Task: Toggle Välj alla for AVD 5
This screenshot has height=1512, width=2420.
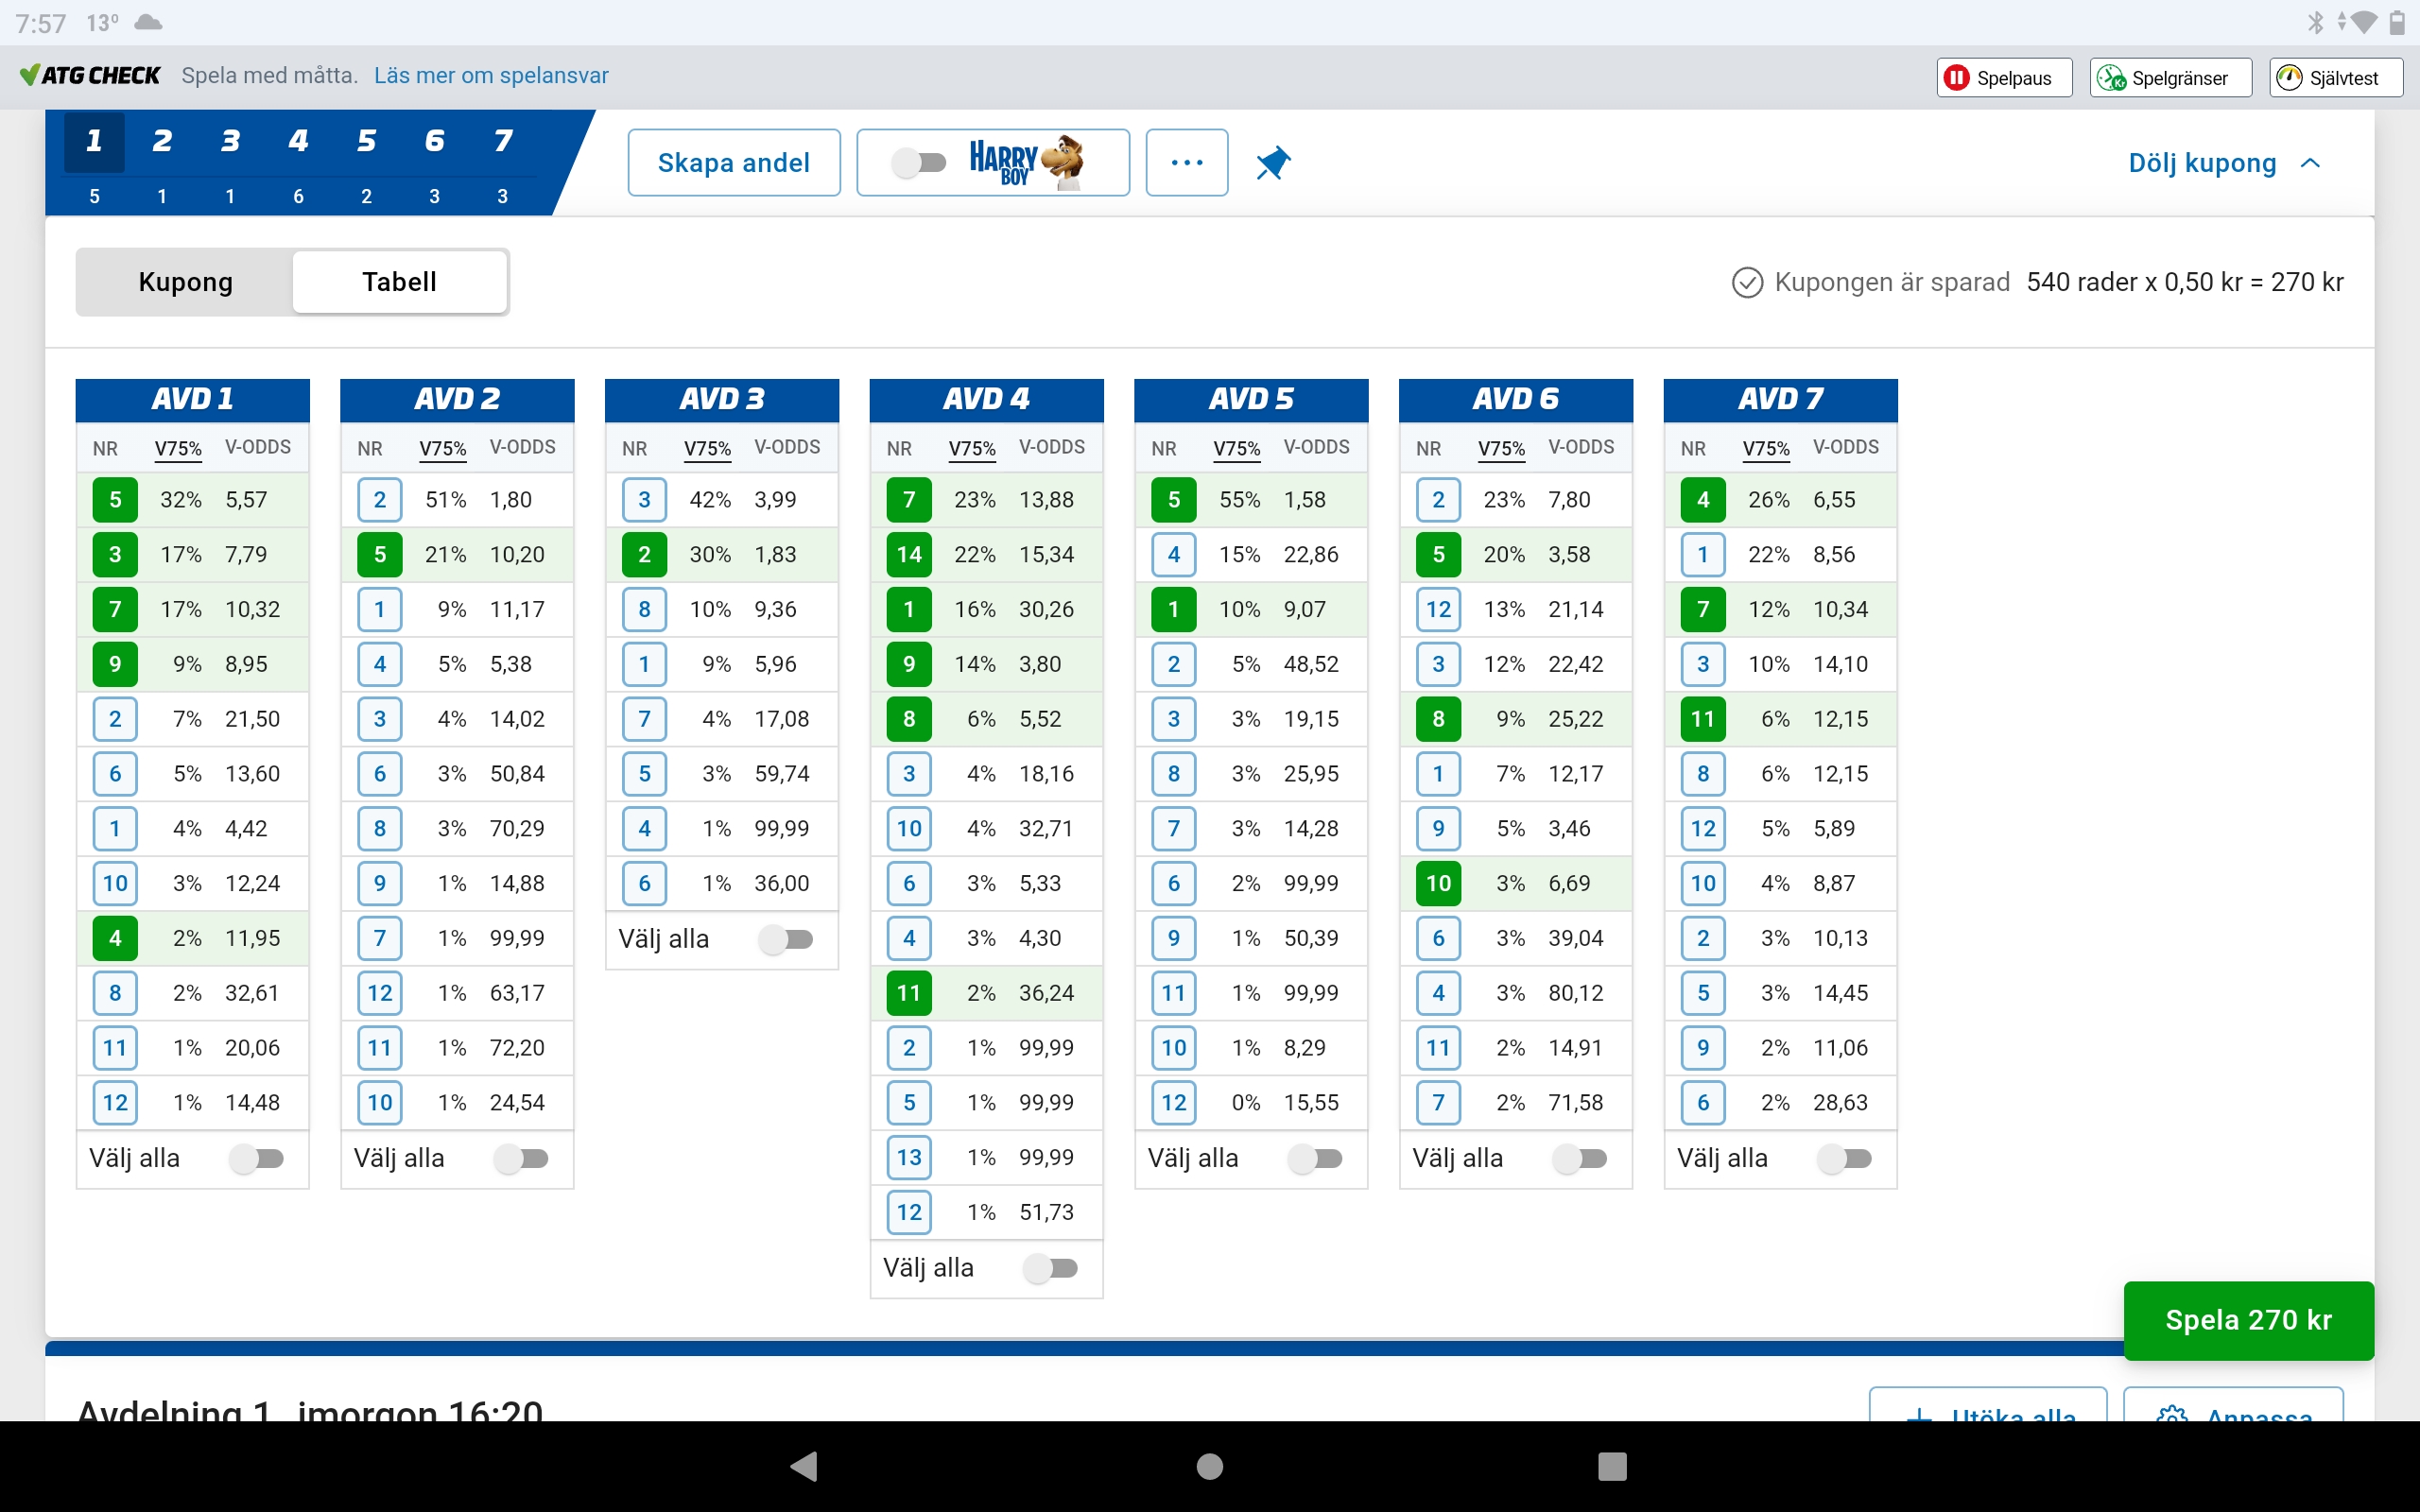Action: [x=1316, y=1158]
